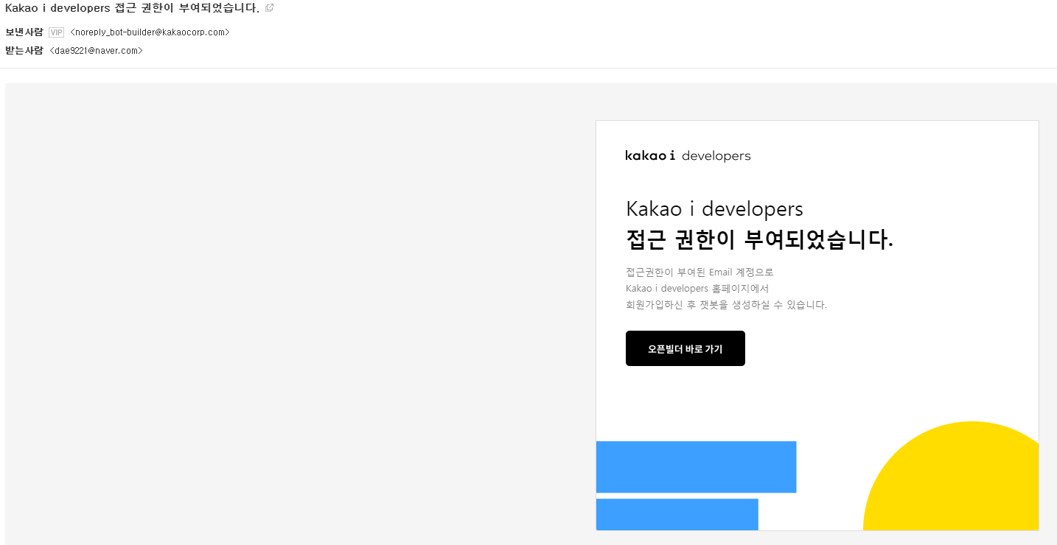Click the 보낸사람 label
This screenshot has width=1057, height=545.
click(x=24, y=32)
